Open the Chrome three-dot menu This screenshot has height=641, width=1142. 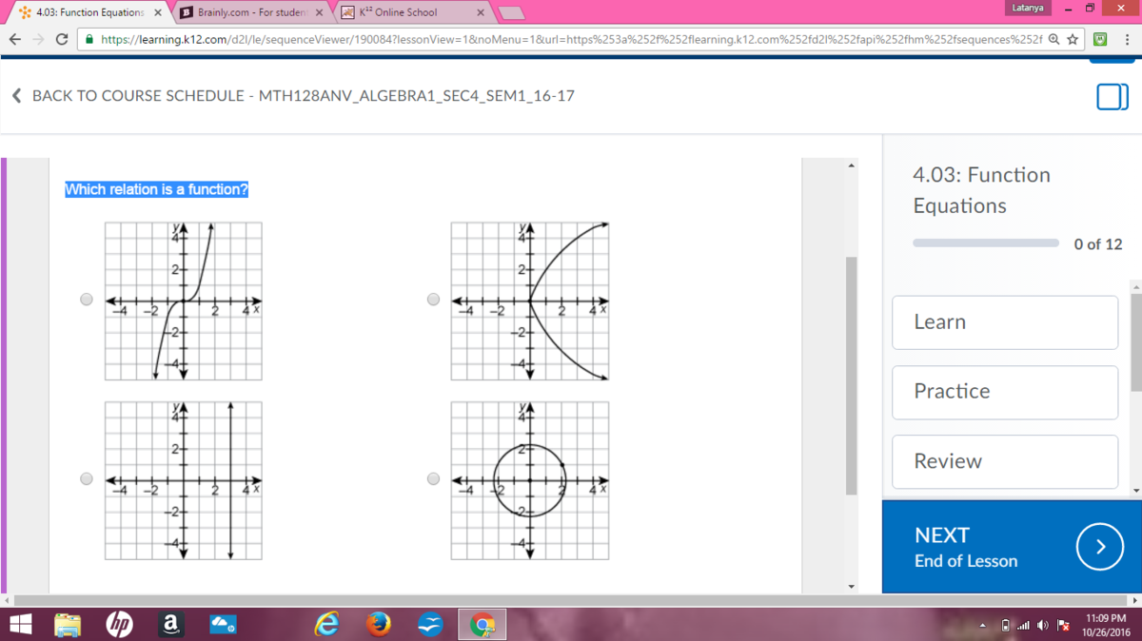[1126, 39]
